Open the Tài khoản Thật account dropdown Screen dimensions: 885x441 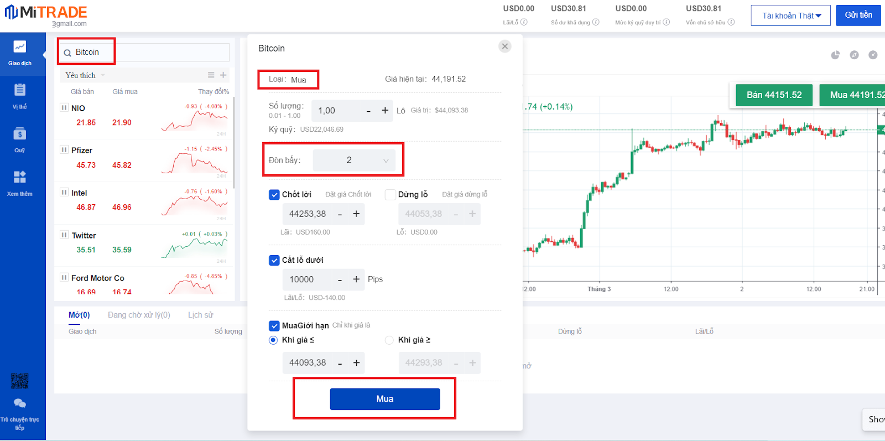791,15
